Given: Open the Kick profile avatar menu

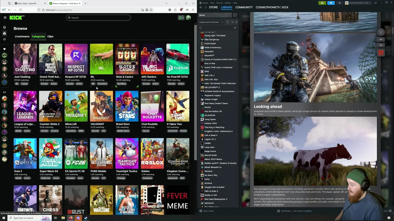Looking at the screenshot, I should (x=188, y=17).
